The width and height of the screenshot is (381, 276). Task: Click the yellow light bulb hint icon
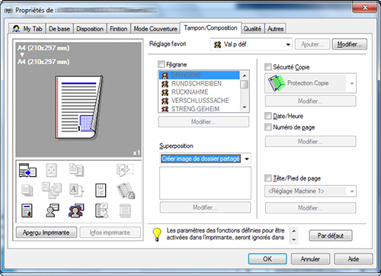click(157, 234)
